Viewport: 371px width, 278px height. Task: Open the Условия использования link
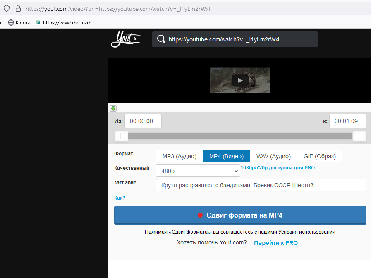coord(306,232)
